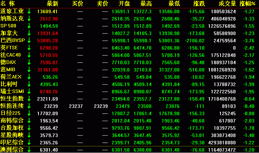This screenshot has width=259, height=153.
Task: Sort by the 涨跌 column header
Action: pyautogui.click(x=199, y=3)
